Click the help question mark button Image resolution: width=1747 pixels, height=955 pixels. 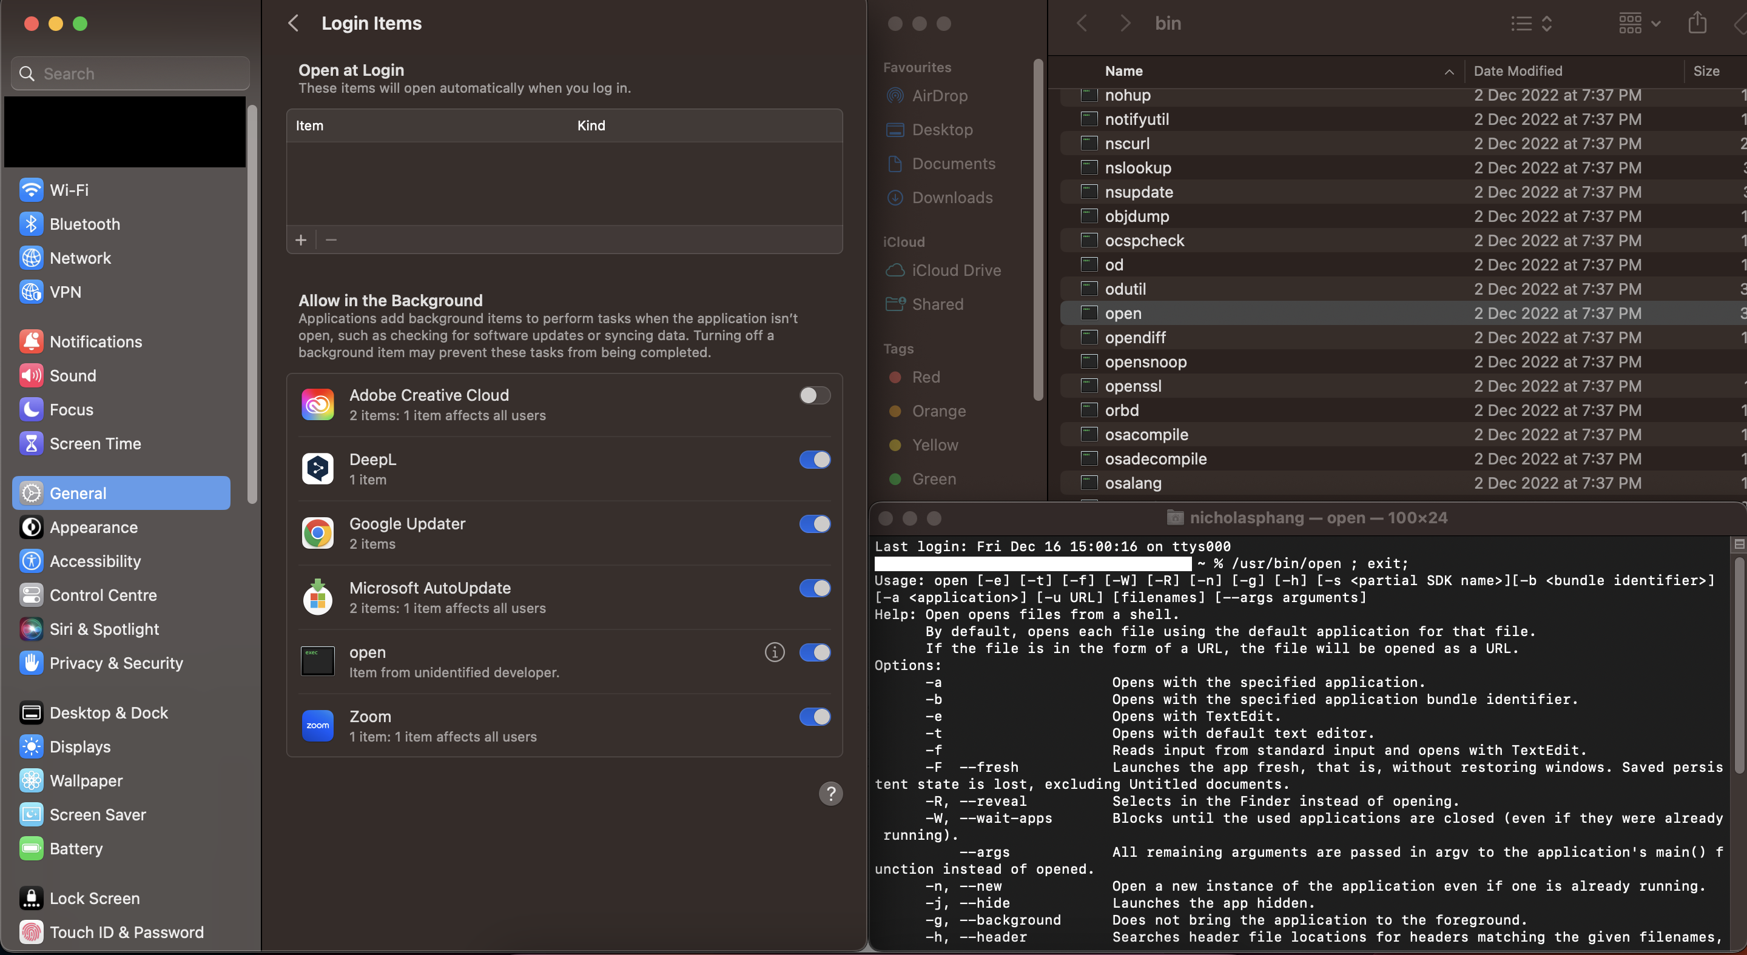[x=830, y=793]
